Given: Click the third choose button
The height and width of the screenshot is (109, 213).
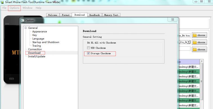Looking at the screenshot, I should point(199,49).
